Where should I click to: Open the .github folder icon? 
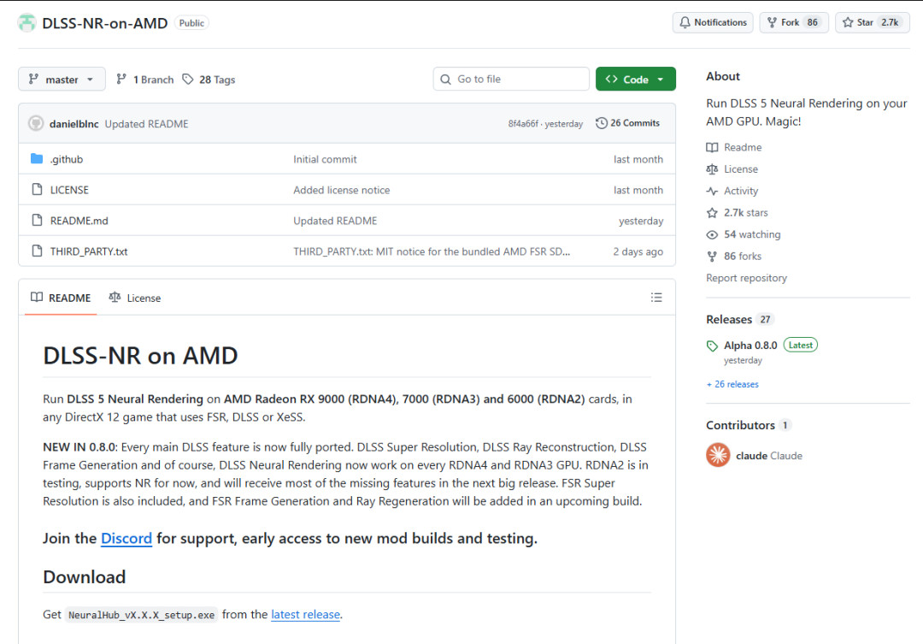point(37,158)
